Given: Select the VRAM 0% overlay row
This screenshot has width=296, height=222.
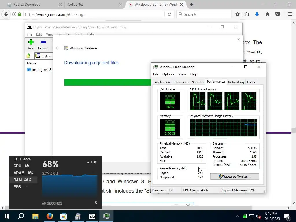Looking at the screenshot, I should pyautogui.click(x=23, y=173).
